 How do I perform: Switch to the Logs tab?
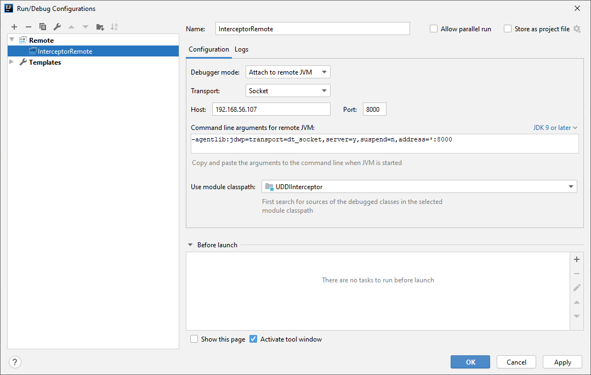(241, 49)
